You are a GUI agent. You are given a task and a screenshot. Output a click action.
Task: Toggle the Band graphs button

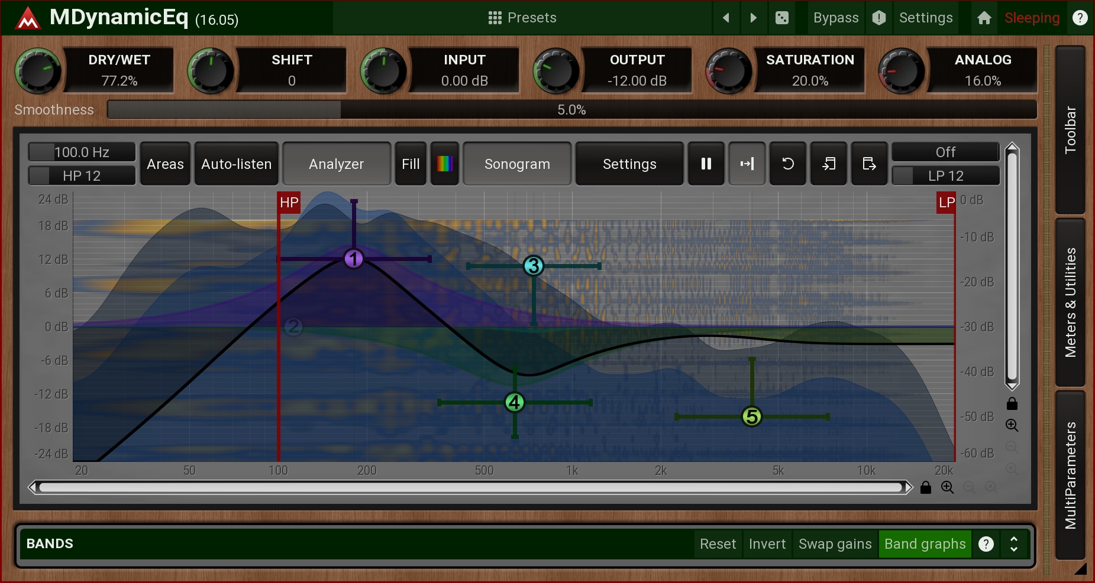(x=925, y=544)
